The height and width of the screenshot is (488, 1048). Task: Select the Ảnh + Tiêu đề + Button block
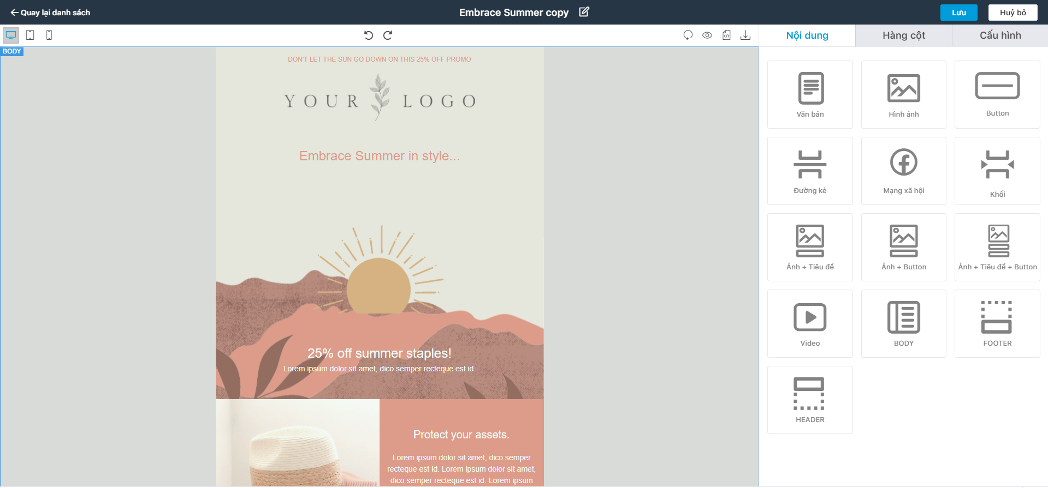(997, 248)
